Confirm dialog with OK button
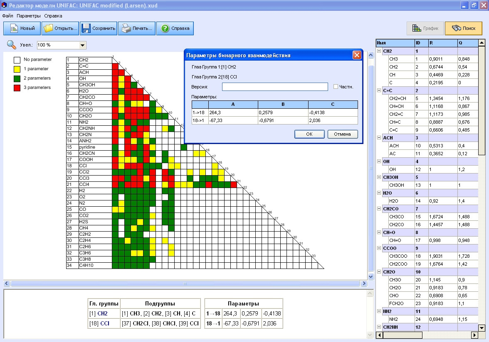This screenshot has width=489, height=342. pyautogui.click(x=309, y=134)
